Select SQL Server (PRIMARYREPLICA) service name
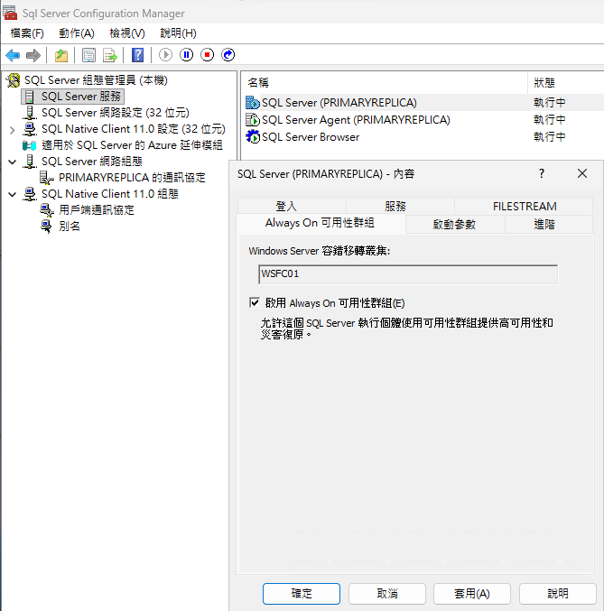 click(339, 103)
